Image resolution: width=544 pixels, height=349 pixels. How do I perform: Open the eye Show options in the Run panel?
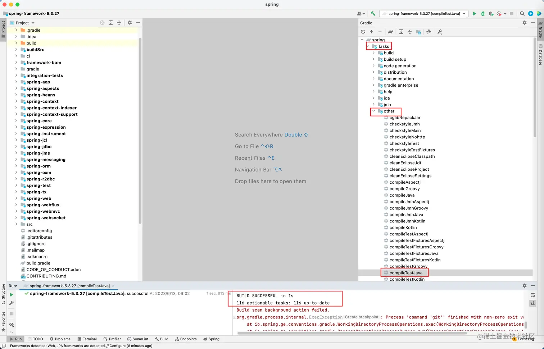[12, 325]
